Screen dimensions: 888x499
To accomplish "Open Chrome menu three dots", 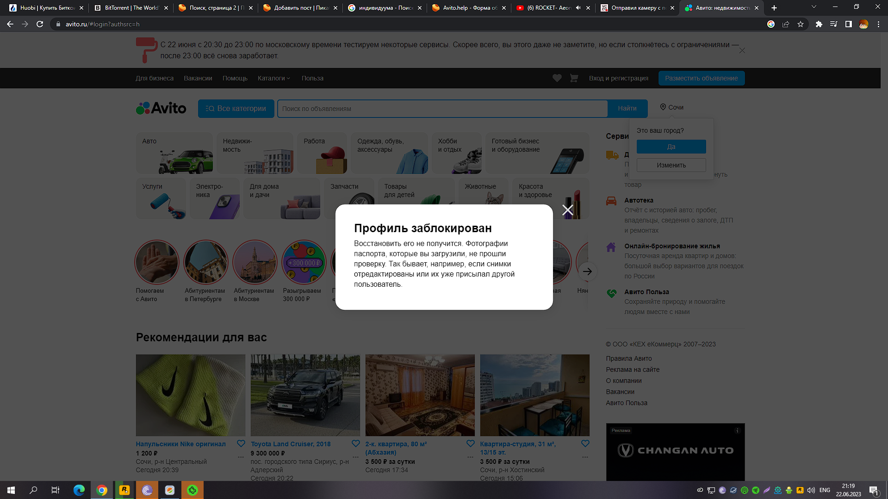I will click(878, 24).
